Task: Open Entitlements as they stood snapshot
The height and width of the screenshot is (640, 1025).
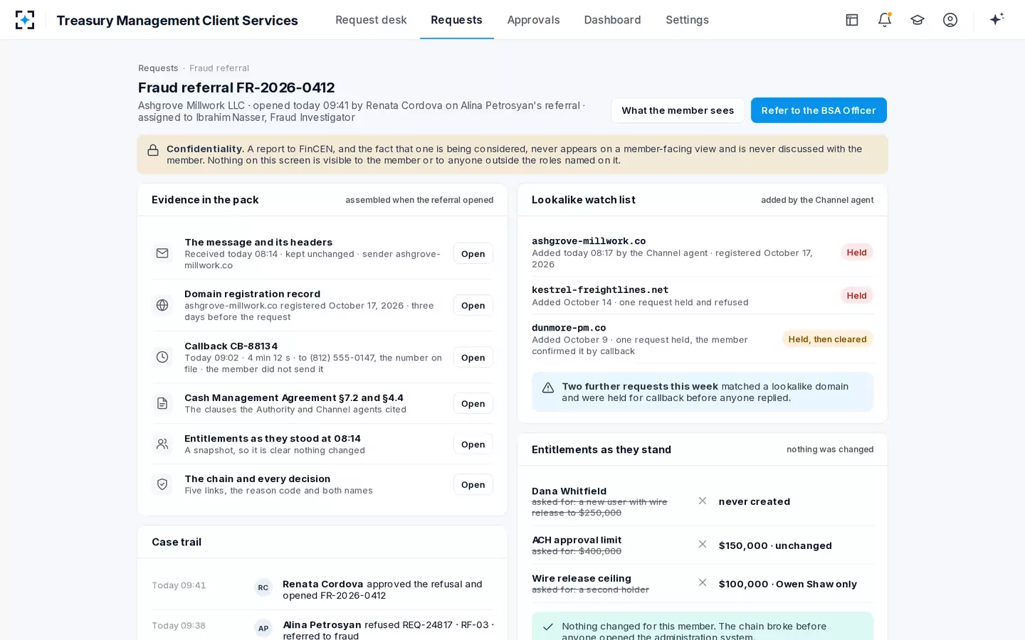Action: (x=473, y=444)
